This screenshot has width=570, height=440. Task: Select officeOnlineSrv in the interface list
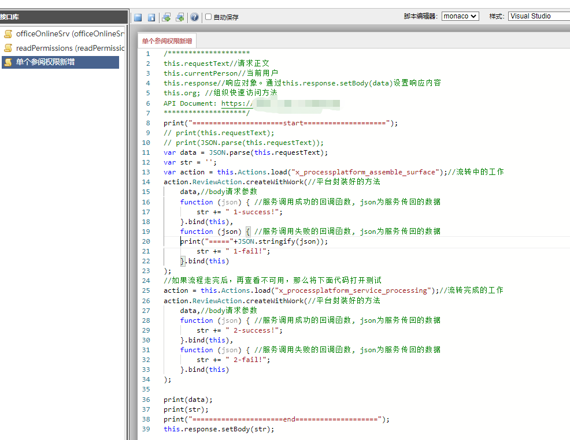pyautogui.click(x=69, y=34)
